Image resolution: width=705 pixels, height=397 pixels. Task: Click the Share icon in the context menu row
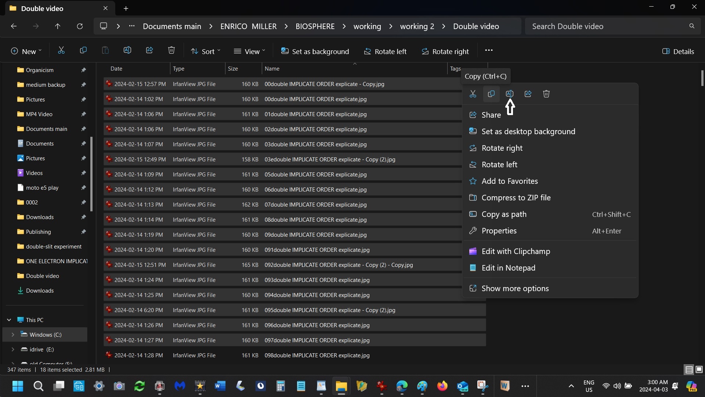click(x=528, y=94)
